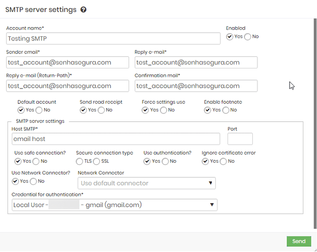317x252 pixels.
Task: Click the green Send button
Action: [x=299, y=241]
